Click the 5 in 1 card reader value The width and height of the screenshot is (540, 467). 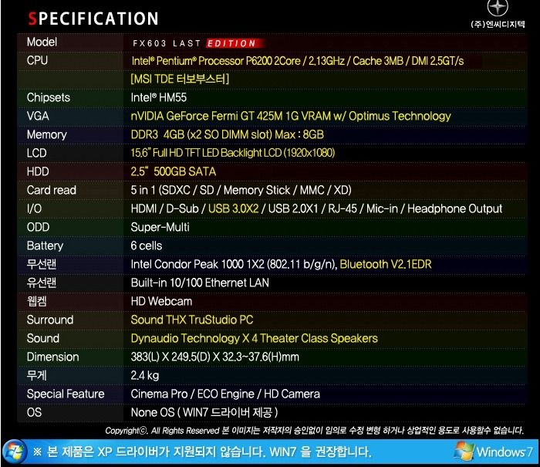coord(241,190)
